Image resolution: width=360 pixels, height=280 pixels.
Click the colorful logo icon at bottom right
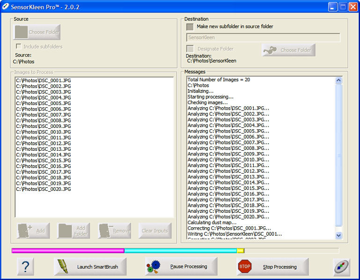click(341, 267)
